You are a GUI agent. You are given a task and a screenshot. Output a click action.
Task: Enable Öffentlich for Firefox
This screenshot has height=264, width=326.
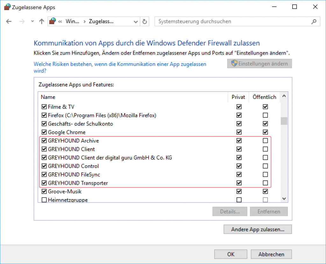tap(265, 115)
